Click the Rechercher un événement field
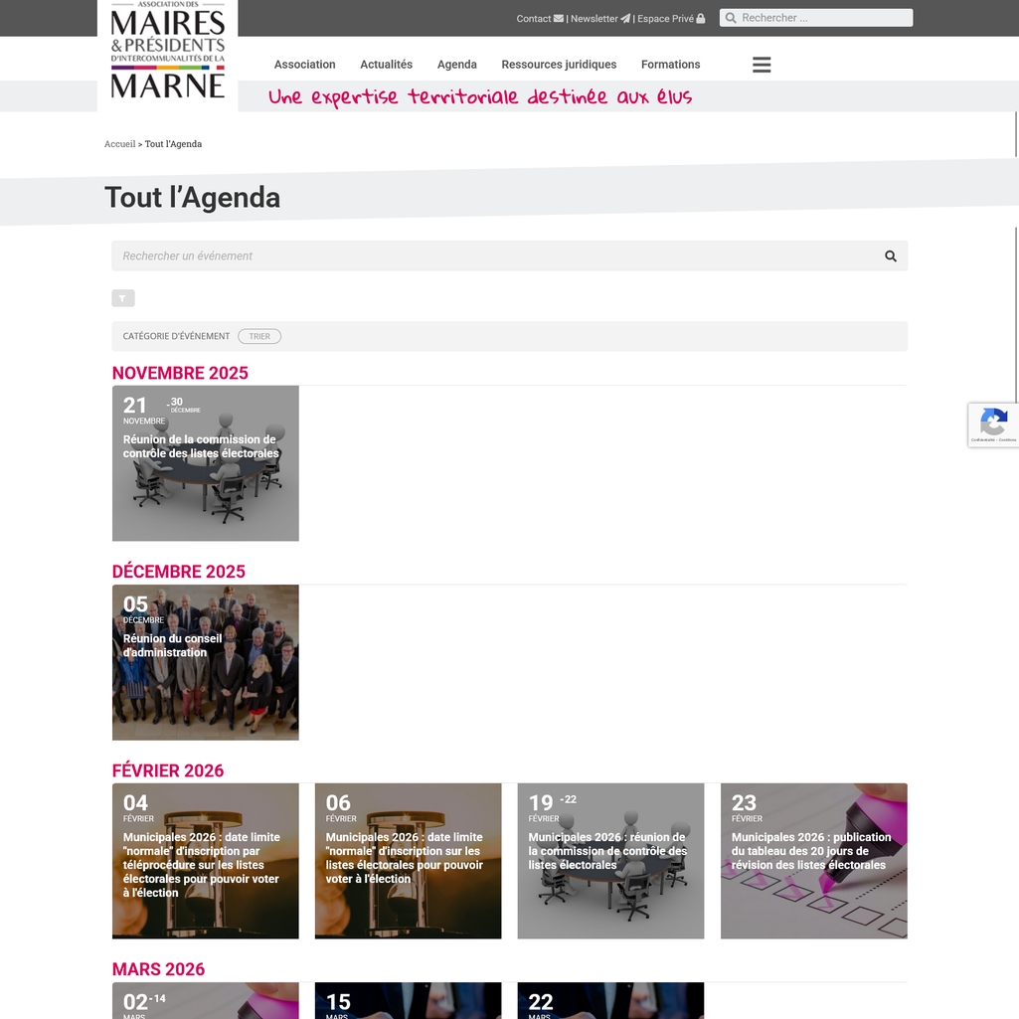 [497, 256]
